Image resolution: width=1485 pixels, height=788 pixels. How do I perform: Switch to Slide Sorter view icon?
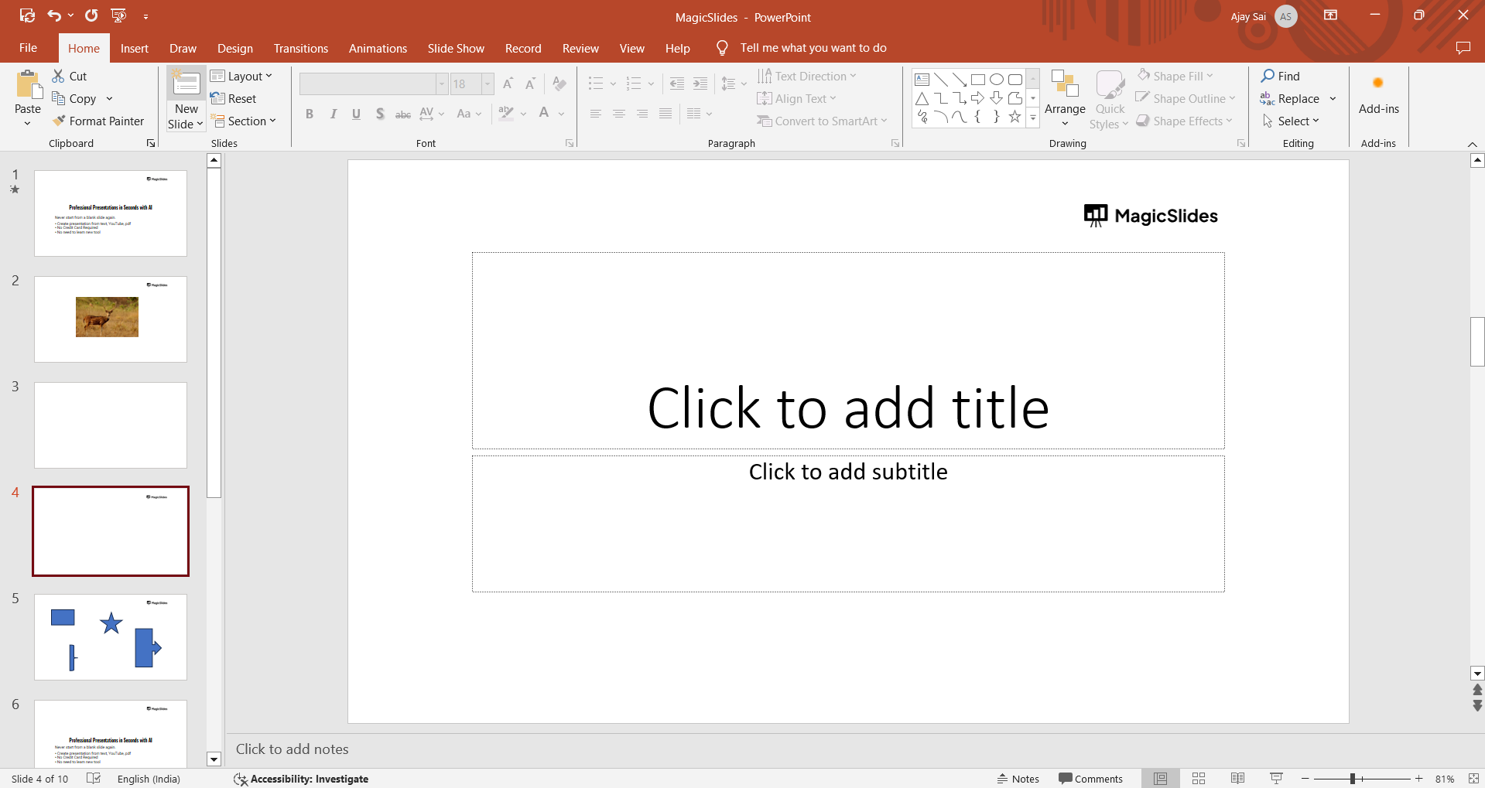tap(1199, 779)
